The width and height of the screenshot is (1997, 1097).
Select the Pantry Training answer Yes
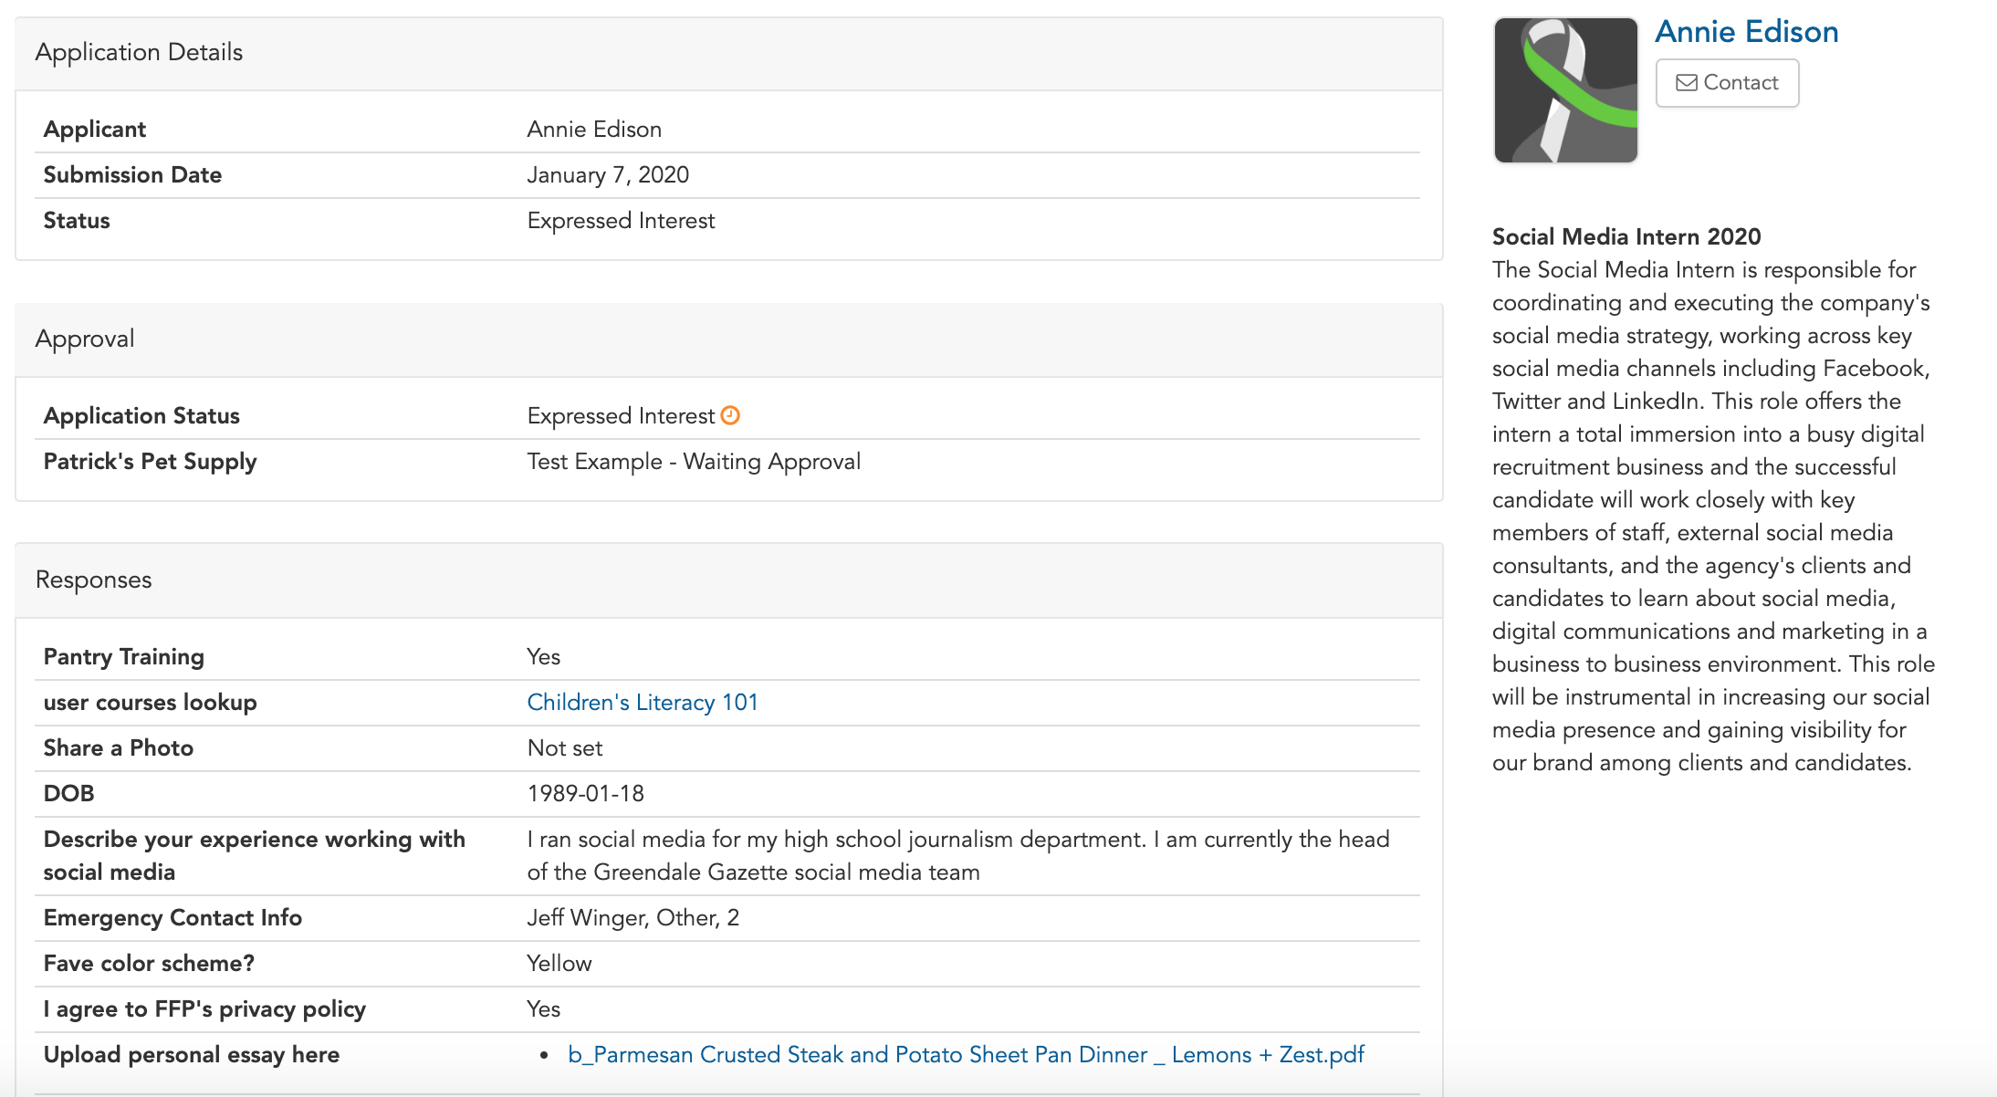pos(543,656)
